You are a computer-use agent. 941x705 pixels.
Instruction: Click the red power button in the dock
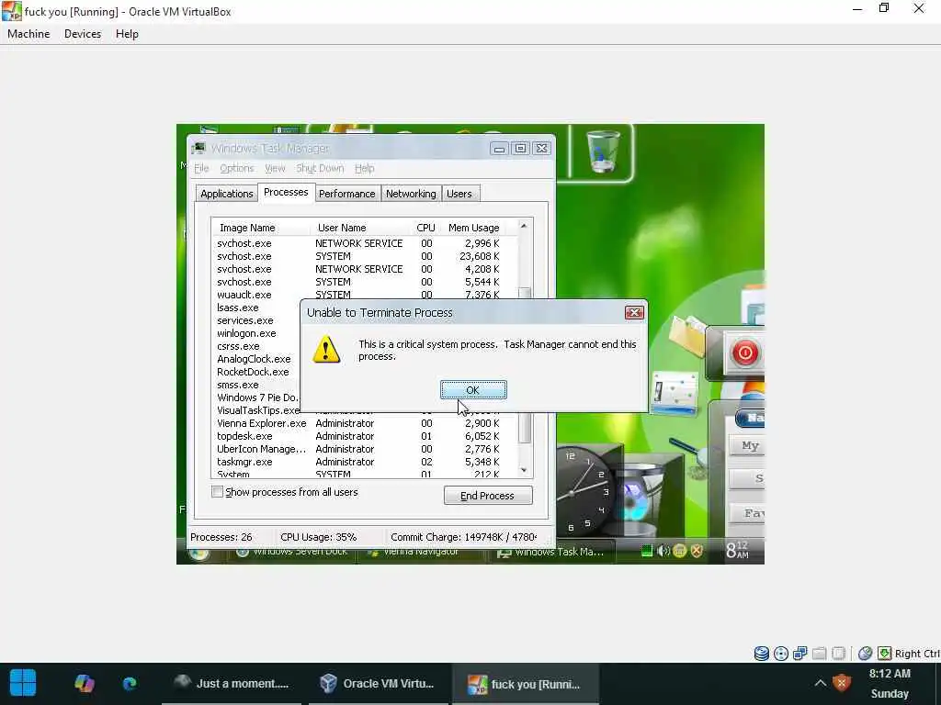744,352
